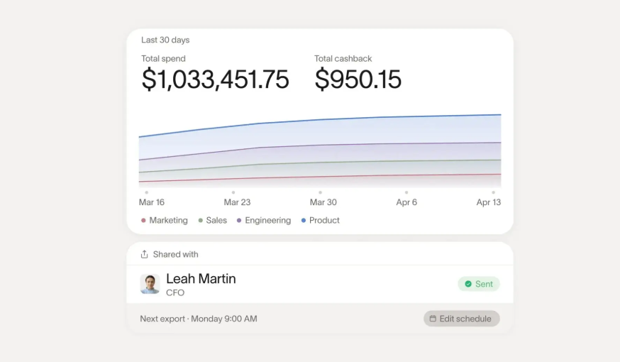This screenshot has width=620, height=362.
Task: Select the Sales legend label
Action: [x=216, y=220]
